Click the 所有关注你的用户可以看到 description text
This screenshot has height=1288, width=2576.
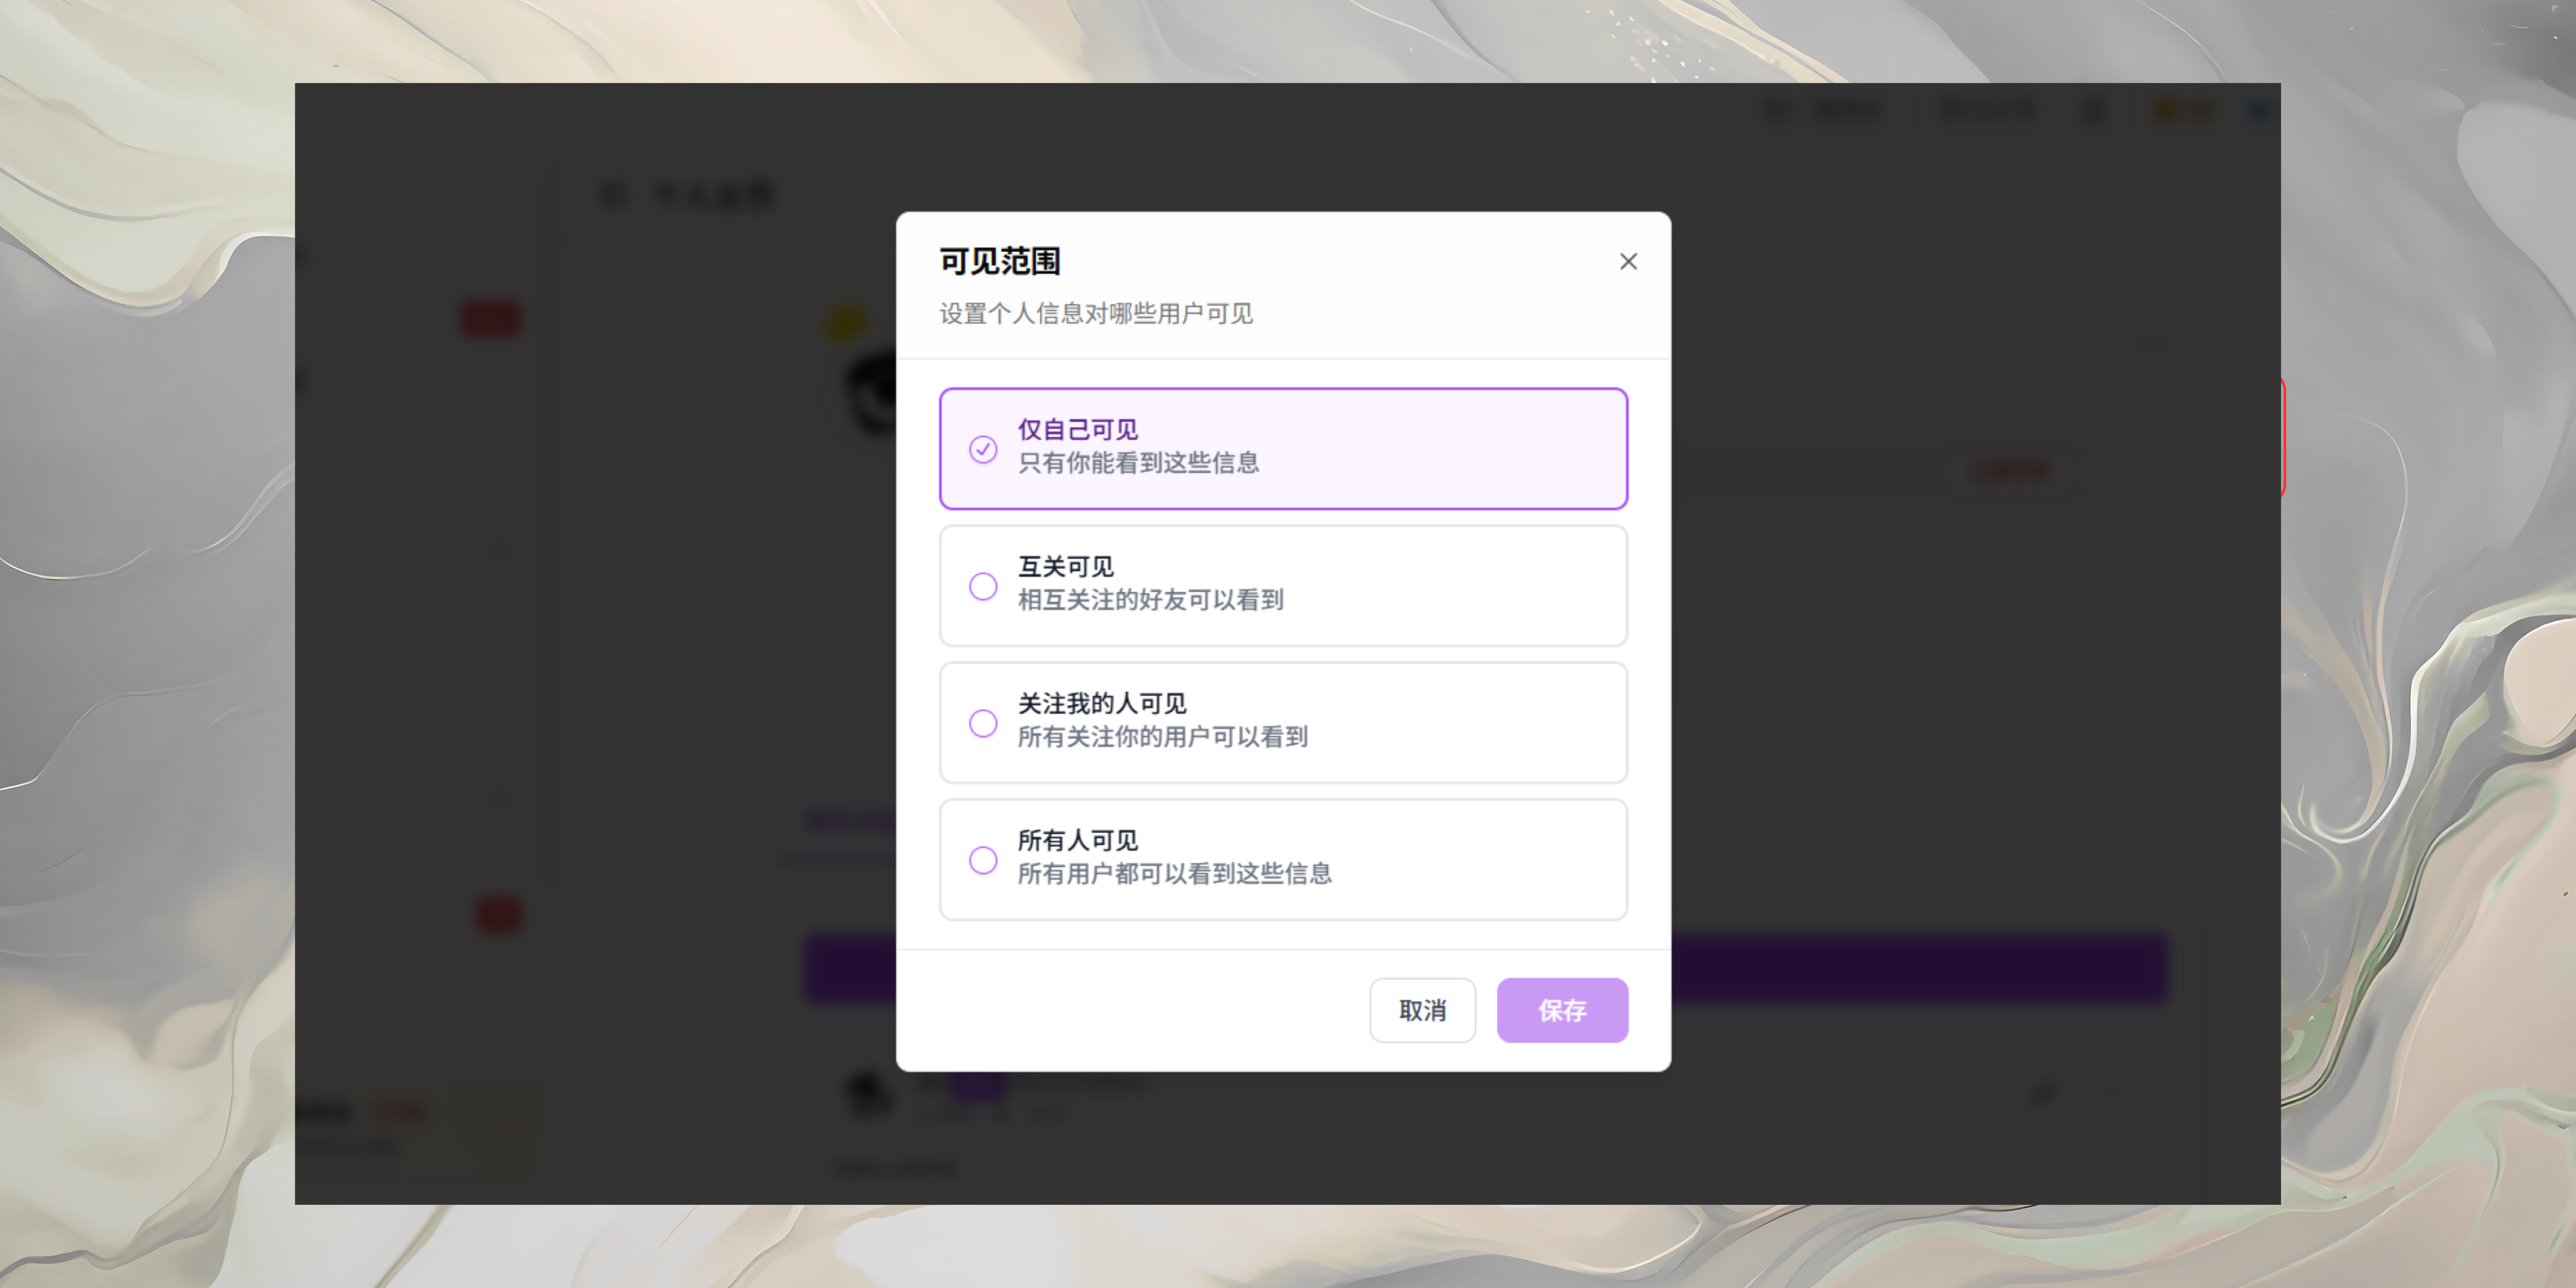pos(1162,737)
